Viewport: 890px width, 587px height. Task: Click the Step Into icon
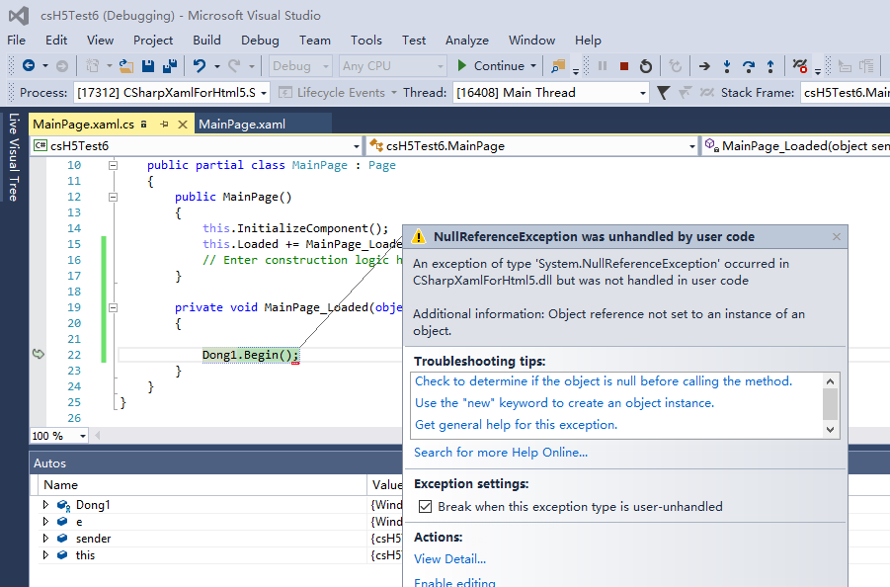click(727, 66)
